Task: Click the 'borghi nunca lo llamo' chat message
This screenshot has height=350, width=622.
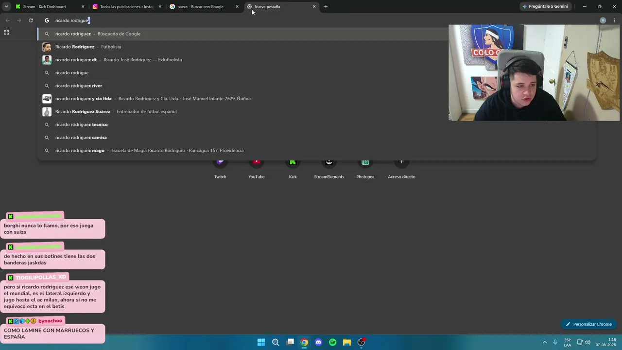Action: 52,229
